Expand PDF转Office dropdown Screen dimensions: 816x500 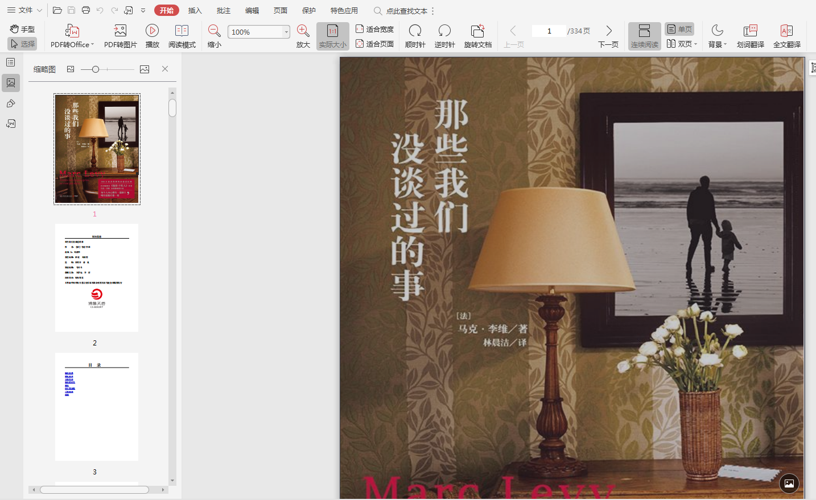(x=92, y=44)
